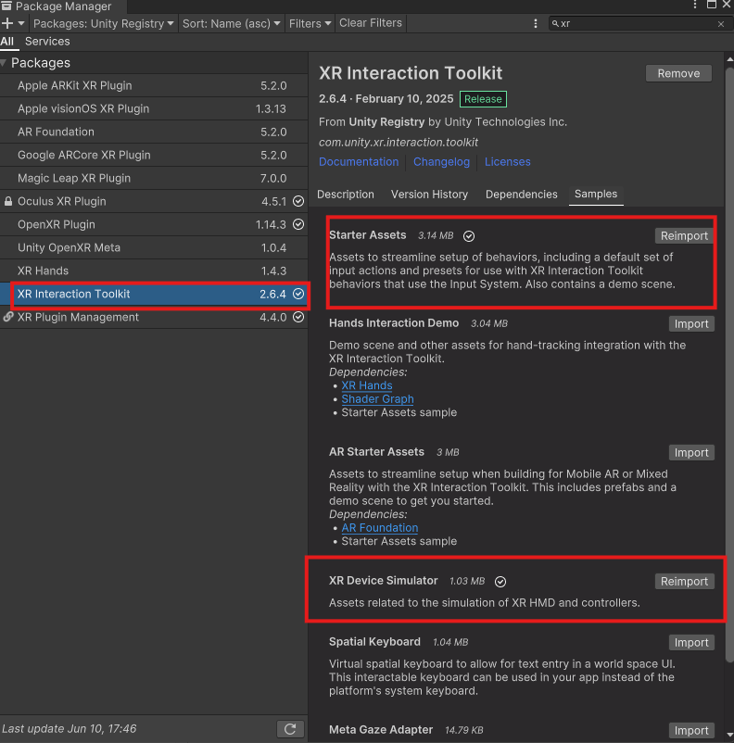Reimport the Starter Assets sample
This screenshot has height=743, width=734.
(684, 236)
